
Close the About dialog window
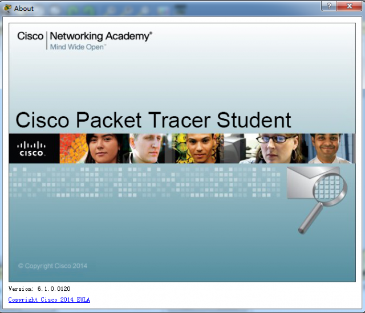(x=349, y=6)
